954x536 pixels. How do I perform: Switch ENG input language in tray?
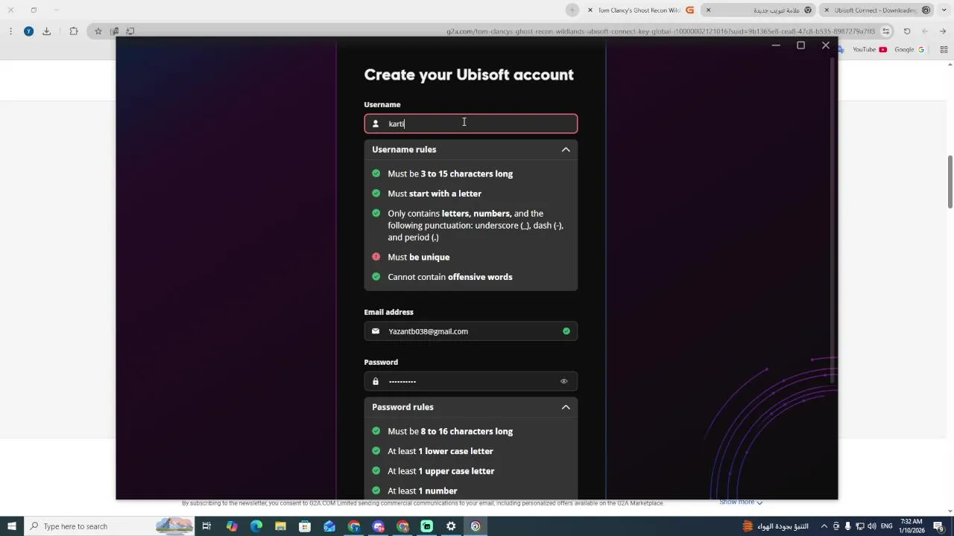pyautogui.click(x=887, y=526)
